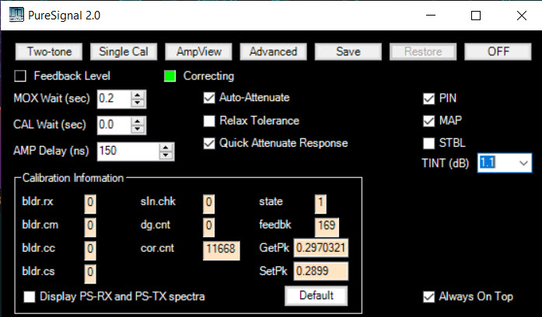Decrease CAL Wait with down arrow
The height and width of the screenshot is (317, 542).
click(138, 129)
